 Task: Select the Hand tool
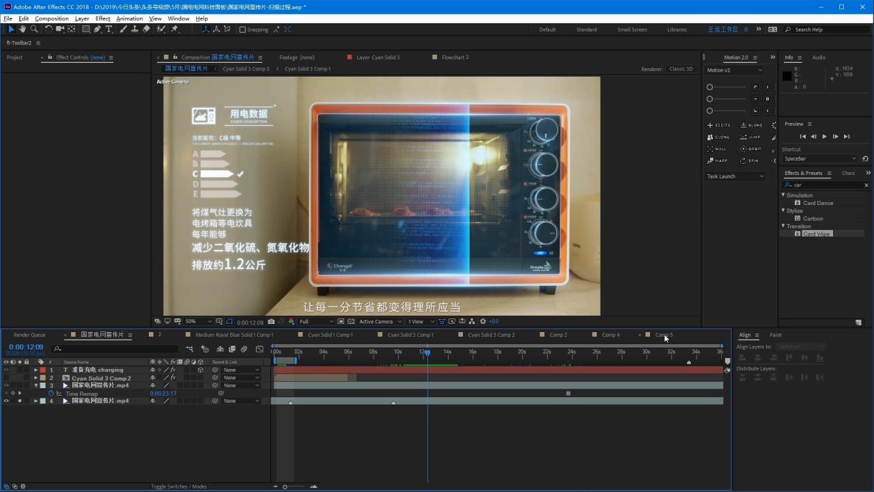[23, 29]
